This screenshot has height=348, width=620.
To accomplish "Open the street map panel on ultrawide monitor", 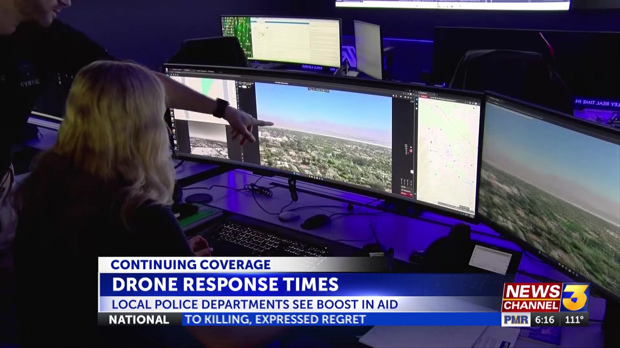I will [448, 155].
